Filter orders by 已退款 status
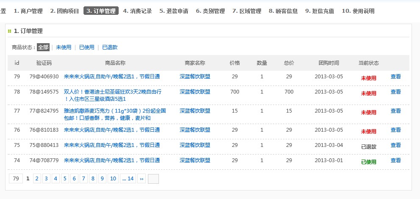The width and height of the screenshot is (420, 199). [x=110, y=47]
